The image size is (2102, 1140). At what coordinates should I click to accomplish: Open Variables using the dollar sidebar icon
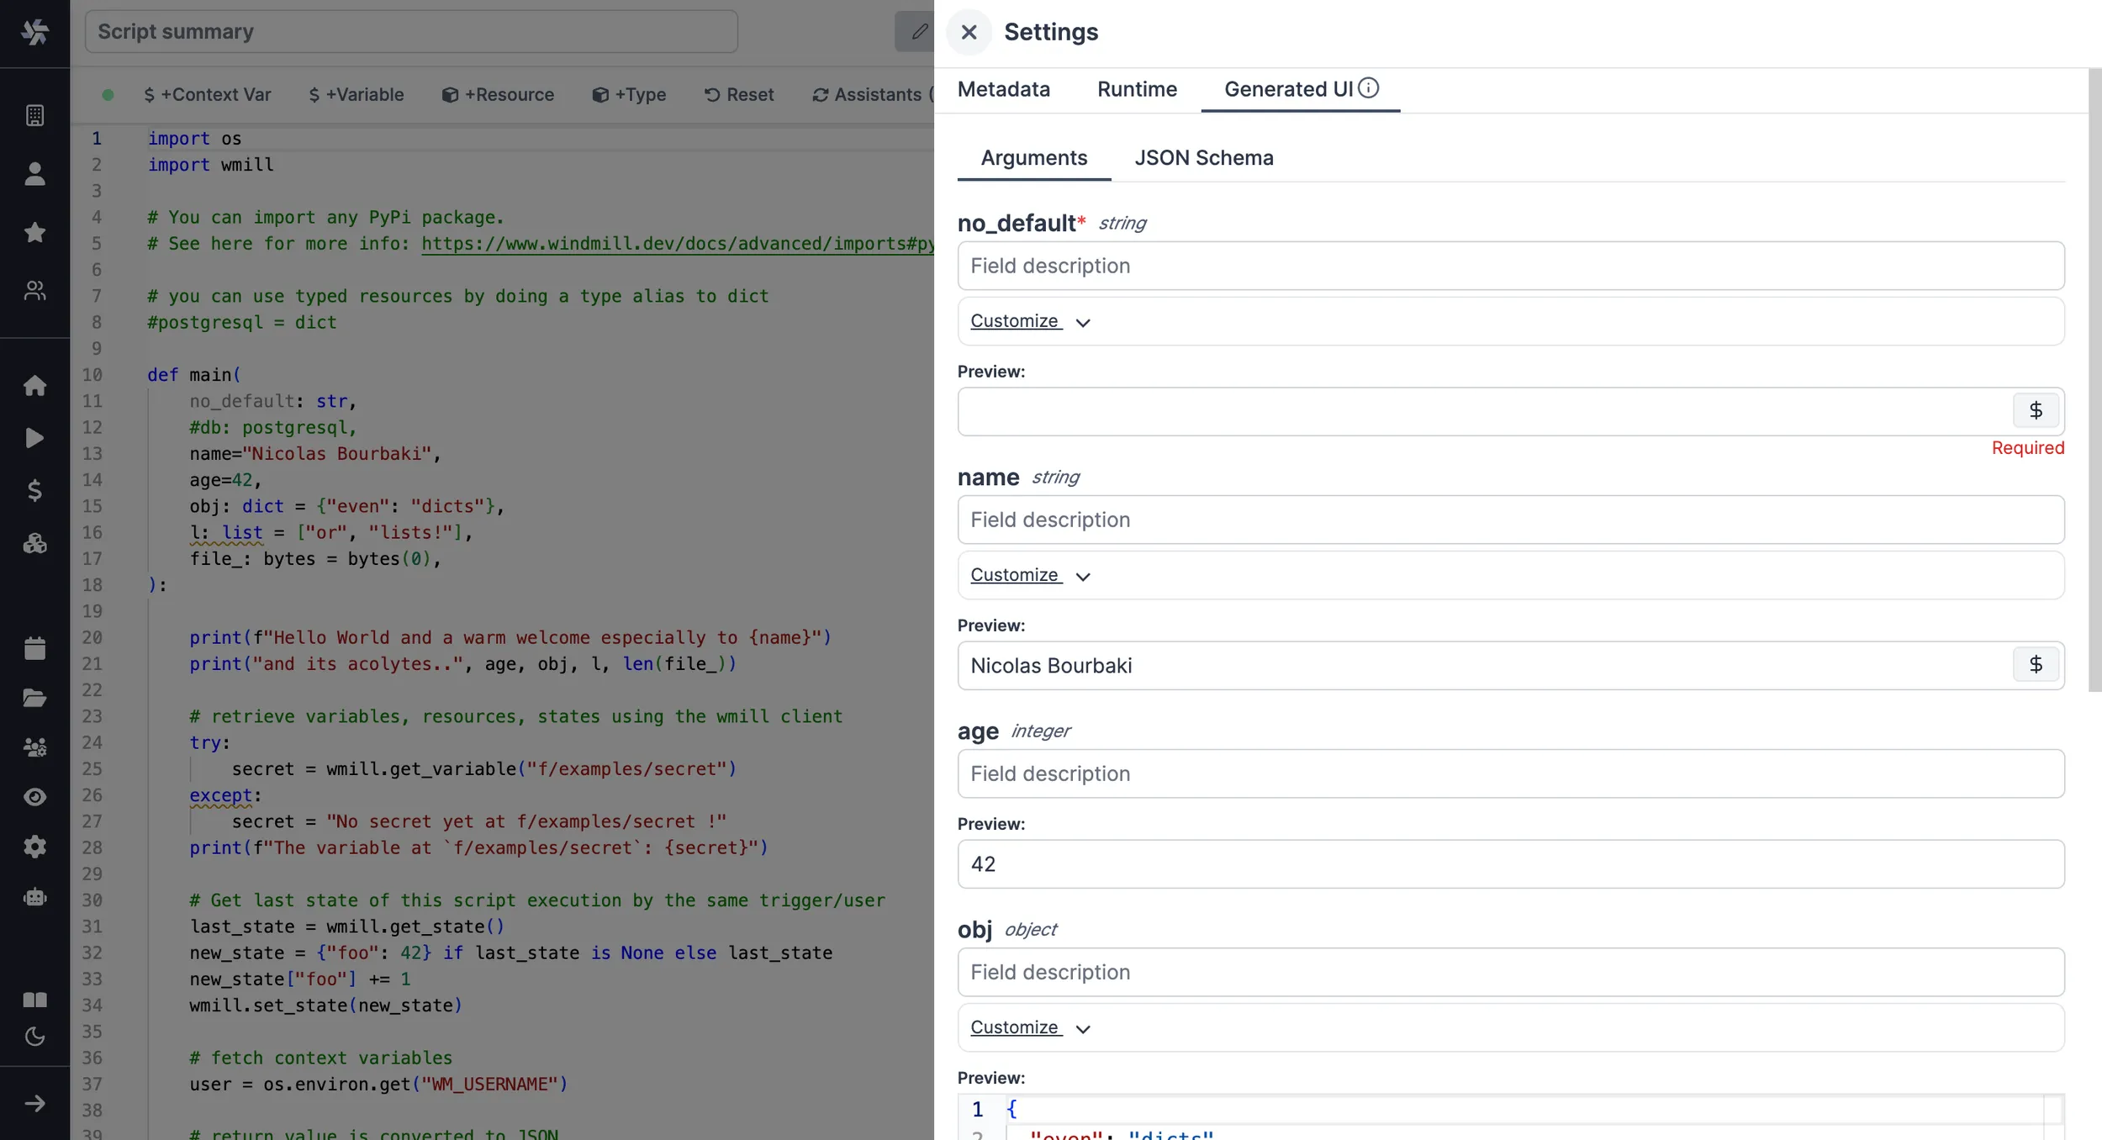[x=35, y=491]
